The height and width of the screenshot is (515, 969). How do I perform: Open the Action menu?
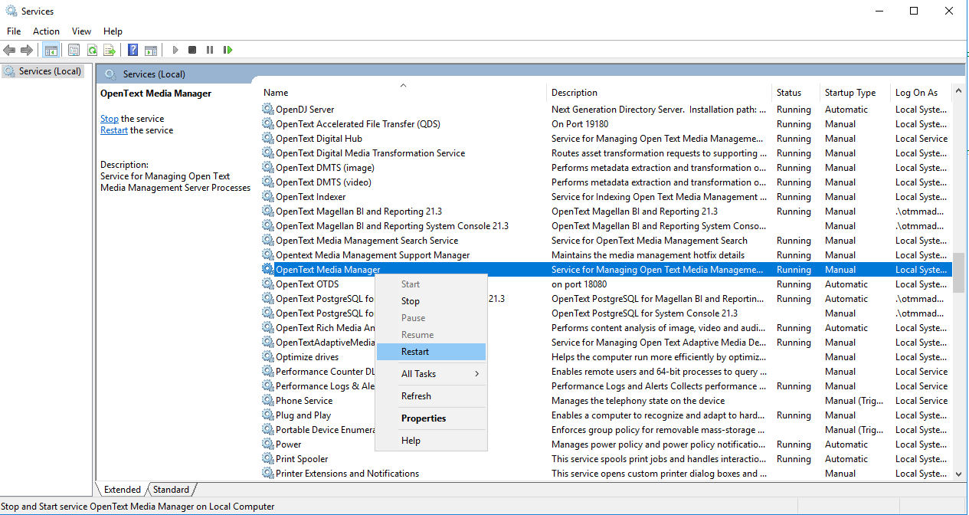coord(46,31)
